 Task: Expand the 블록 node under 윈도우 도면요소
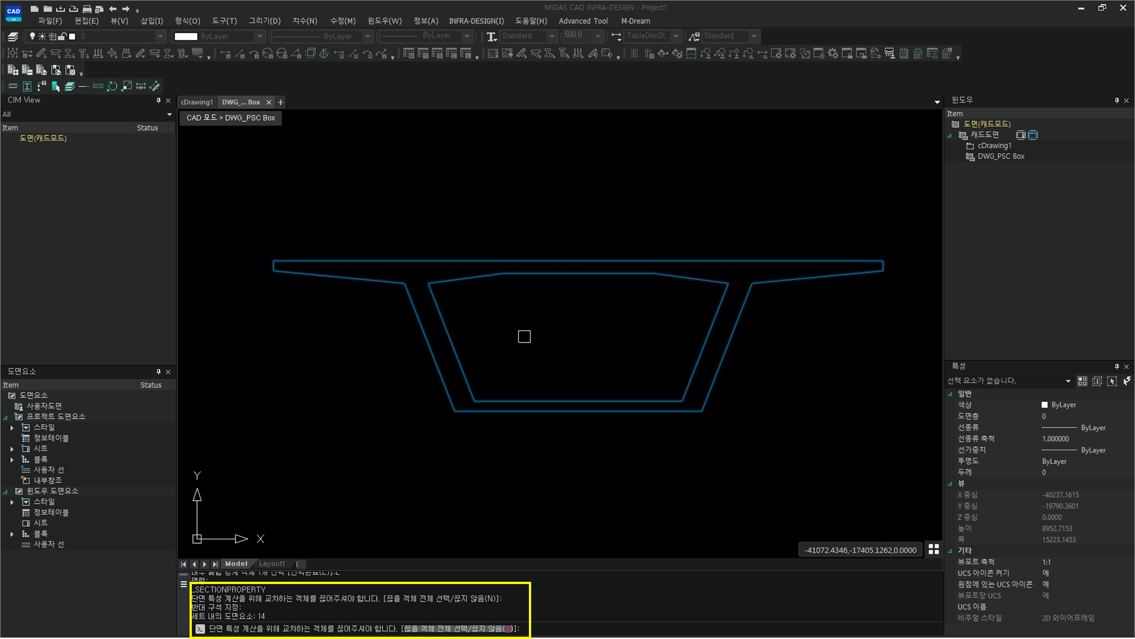pos(12,535)
